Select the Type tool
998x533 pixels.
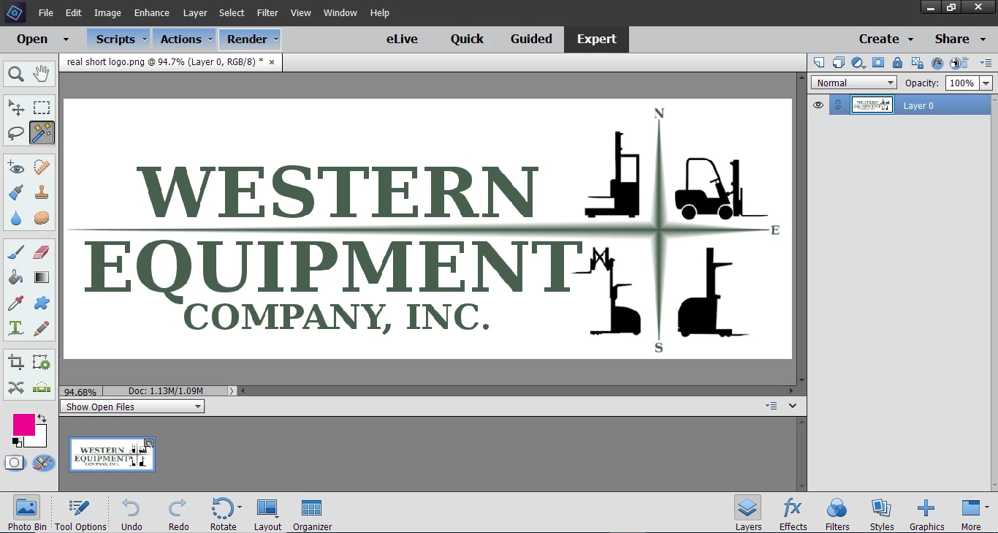pyautogui.click(x=16, y=328)
